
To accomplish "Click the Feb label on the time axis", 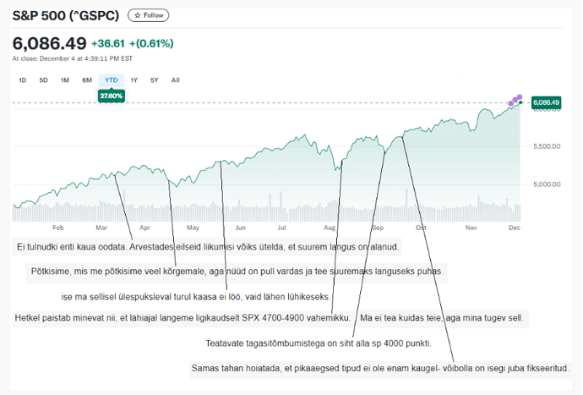I will point(58,228).
